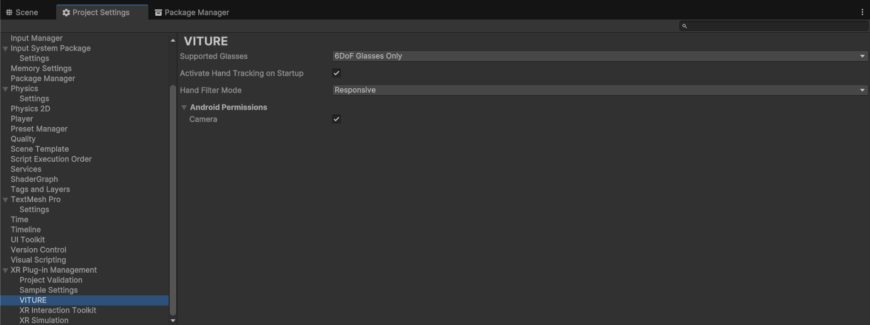Image resolution: width=870 pixels, height=325 pixels.
Task: Click the Camera permission label
Action: pos(203,119)
